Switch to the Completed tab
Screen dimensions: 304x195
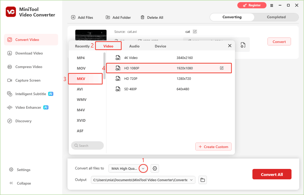pos(276,17)
